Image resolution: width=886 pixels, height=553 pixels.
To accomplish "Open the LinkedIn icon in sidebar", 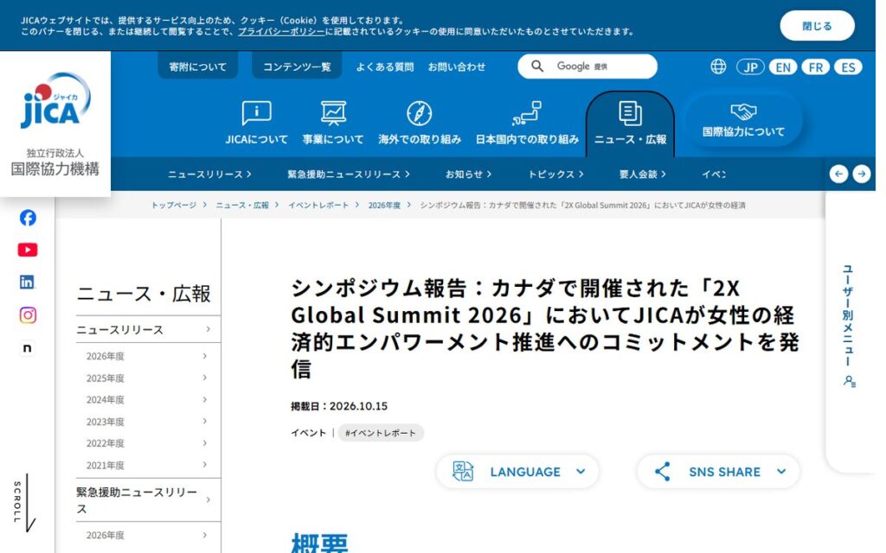I will tap(27, 283).
